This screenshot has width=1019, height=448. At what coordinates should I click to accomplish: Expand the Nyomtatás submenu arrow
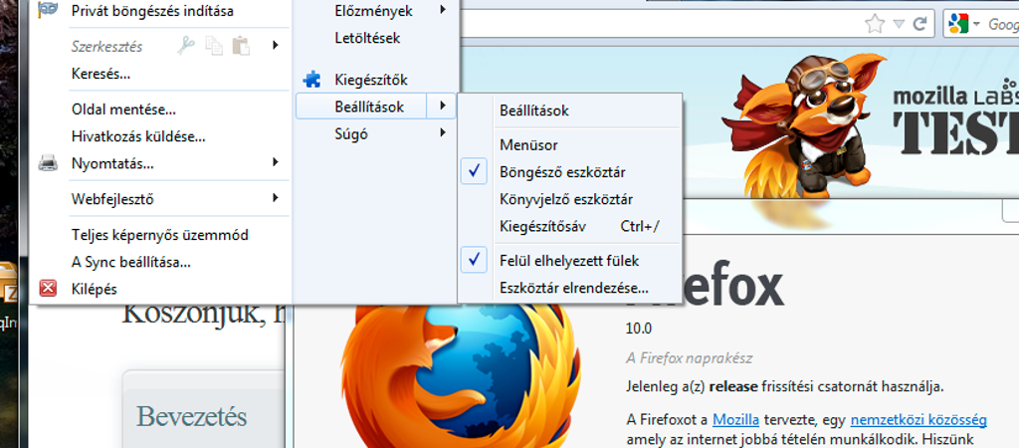point(276,161)
